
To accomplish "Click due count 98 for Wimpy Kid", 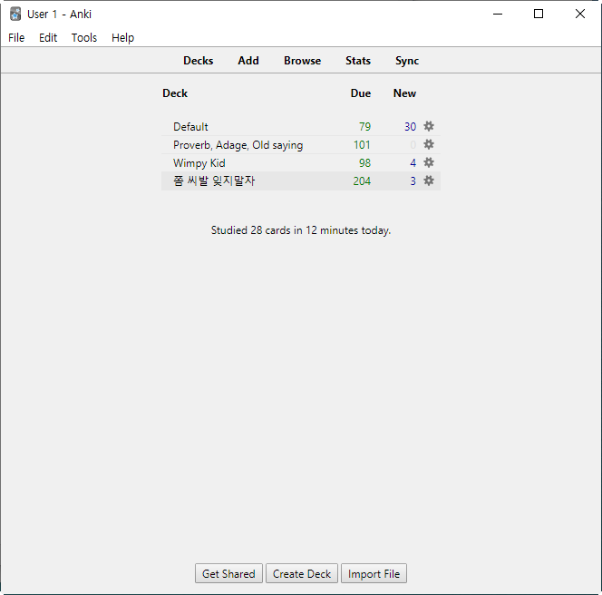I will [364, 163].
